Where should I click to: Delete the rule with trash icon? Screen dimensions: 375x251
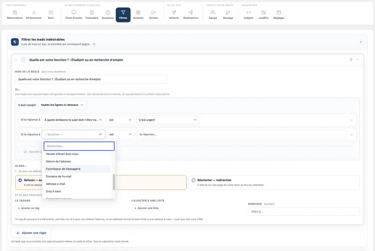[x=351, y=60]
